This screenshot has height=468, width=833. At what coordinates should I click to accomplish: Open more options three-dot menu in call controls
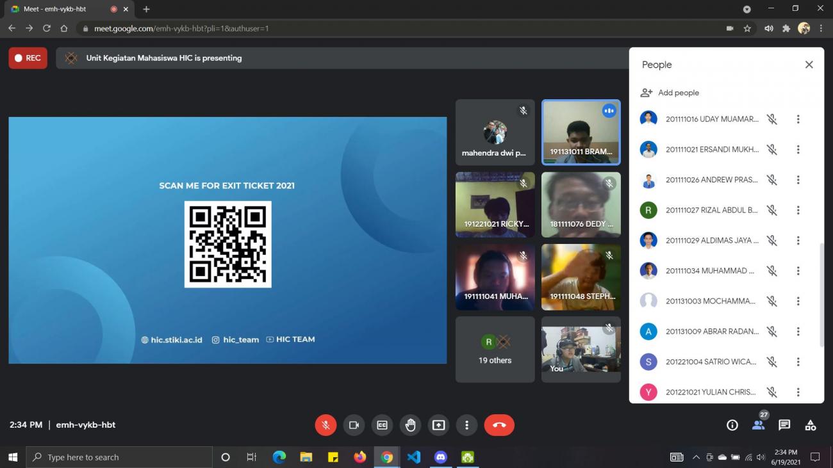point(466,425)
